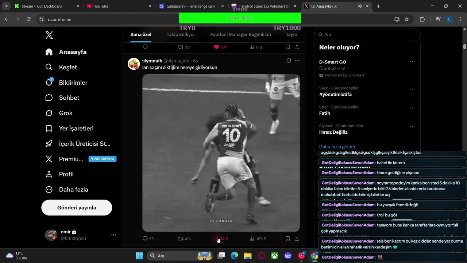Switch to Takip ediliyor tab
This screenshot has width=467, height=263.
tap(181, 35)
